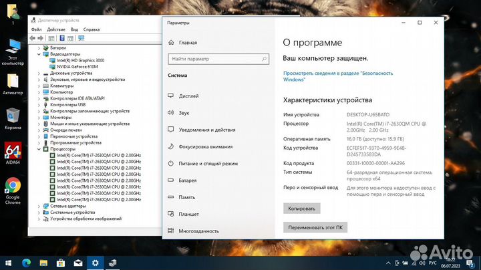
Task: Open File Explorer from taskbar
Action: [x=43, y=263]
